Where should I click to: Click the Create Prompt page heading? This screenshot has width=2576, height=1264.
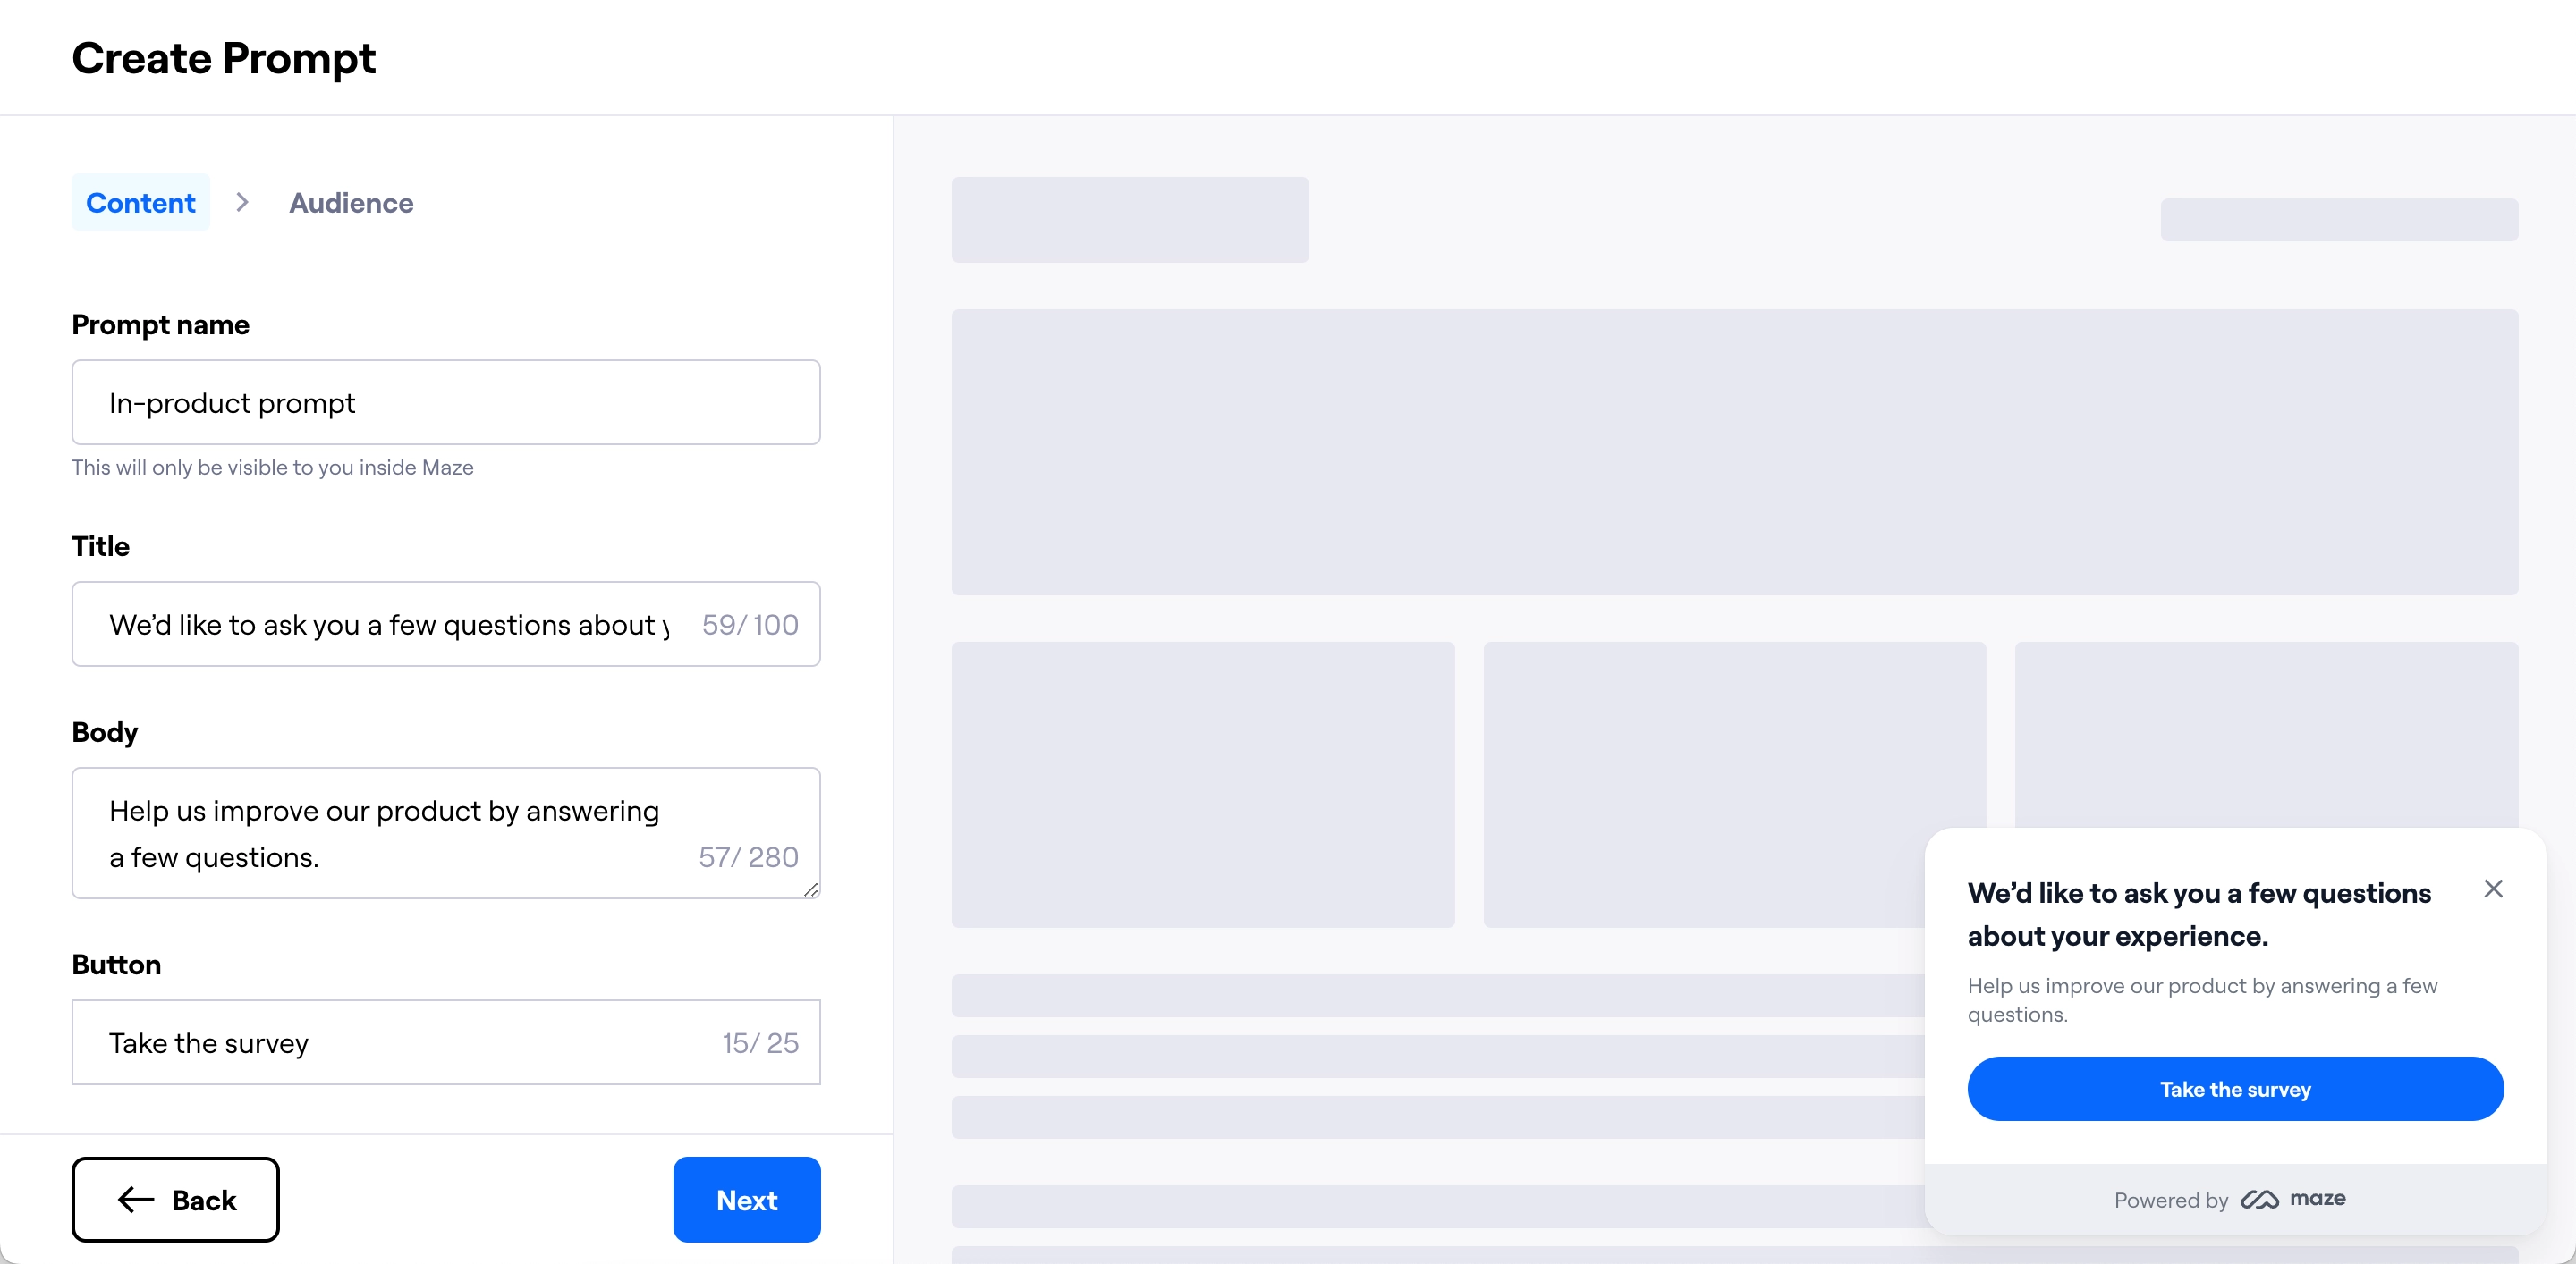224,59
